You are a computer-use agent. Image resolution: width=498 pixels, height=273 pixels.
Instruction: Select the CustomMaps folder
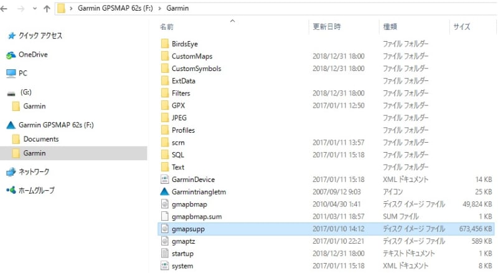(192, 56)
